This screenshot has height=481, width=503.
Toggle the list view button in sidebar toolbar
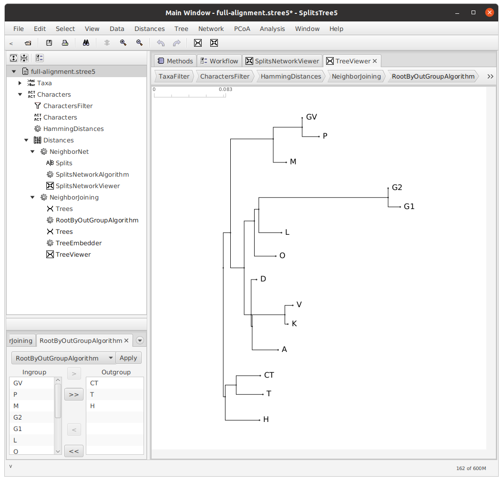(39, 58)
